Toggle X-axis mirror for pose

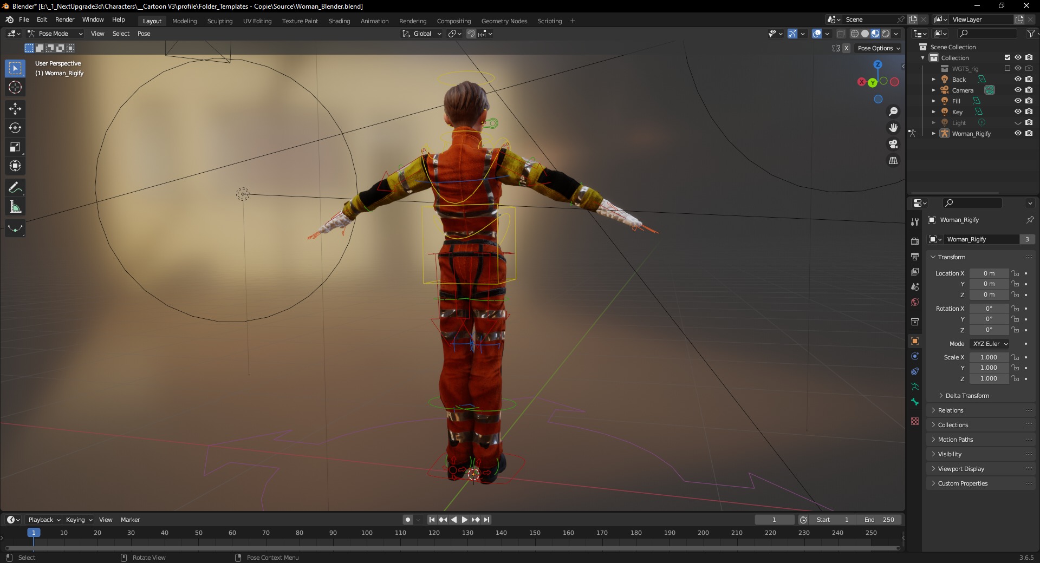pyautogui.click(x=846, y=48)
